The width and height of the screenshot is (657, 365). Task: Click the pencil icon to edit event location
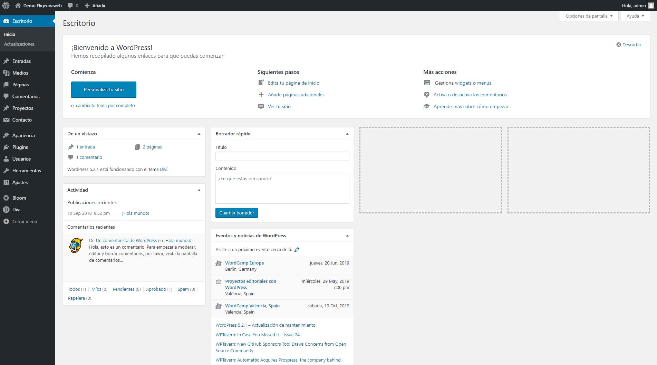(297, 250)
